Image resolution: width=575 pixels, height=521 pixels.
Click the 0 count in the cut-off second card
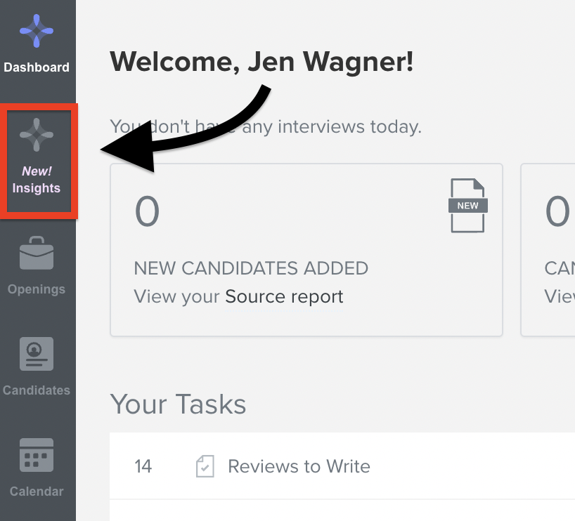point(557,211)
